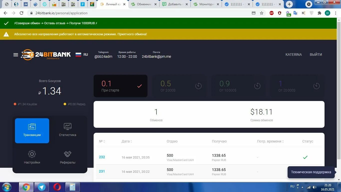Open the Google Translate extension icon

point(296,13)
